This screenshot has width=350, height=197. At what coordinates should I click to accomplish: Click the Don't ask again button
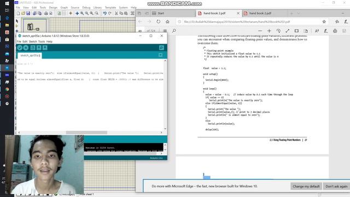(x=336, y=186)
